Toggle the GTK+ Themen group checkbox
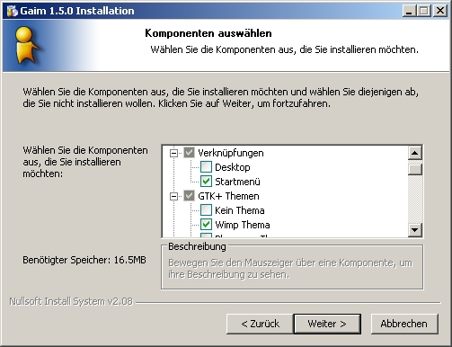The width and height of the screenshot is (452, 347). [189, 196]
